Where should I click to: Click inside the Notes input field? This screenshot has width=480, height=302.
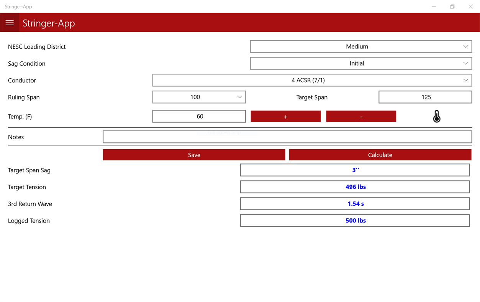(287, 137)
